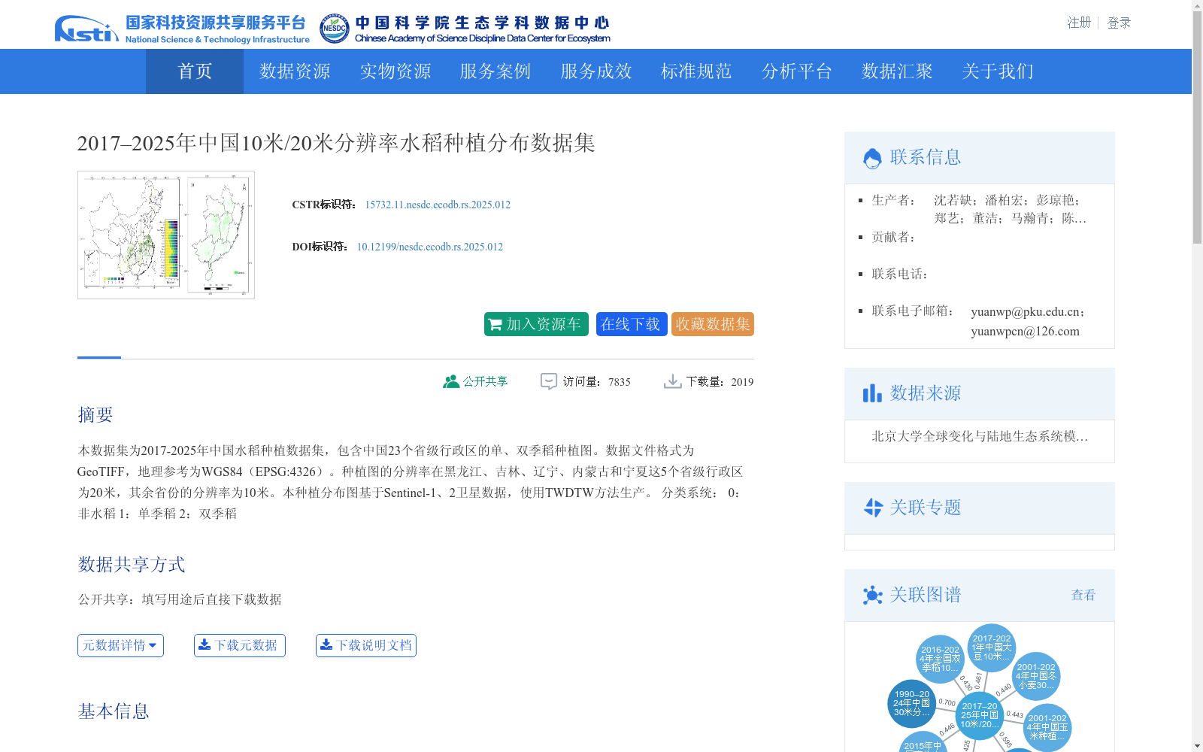Click the 加入资源车 button
The image size is (1203, 752).
(536, 324)
